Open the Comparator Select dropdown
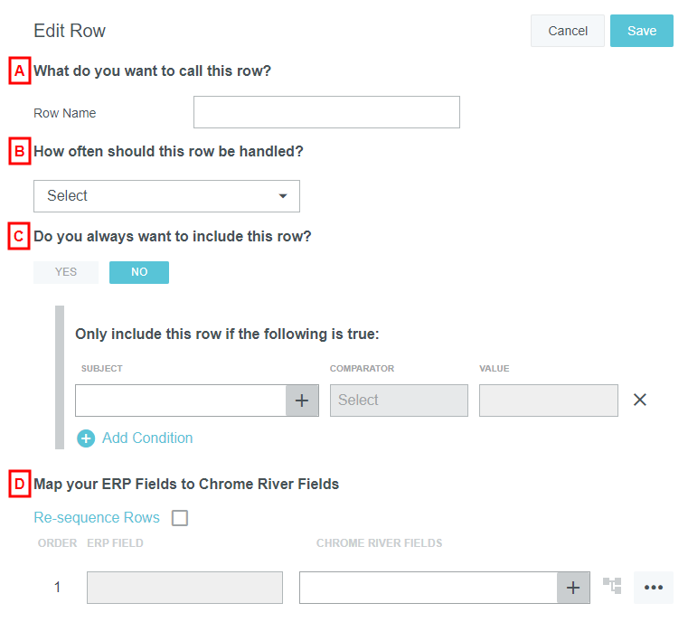 (399, 401)
